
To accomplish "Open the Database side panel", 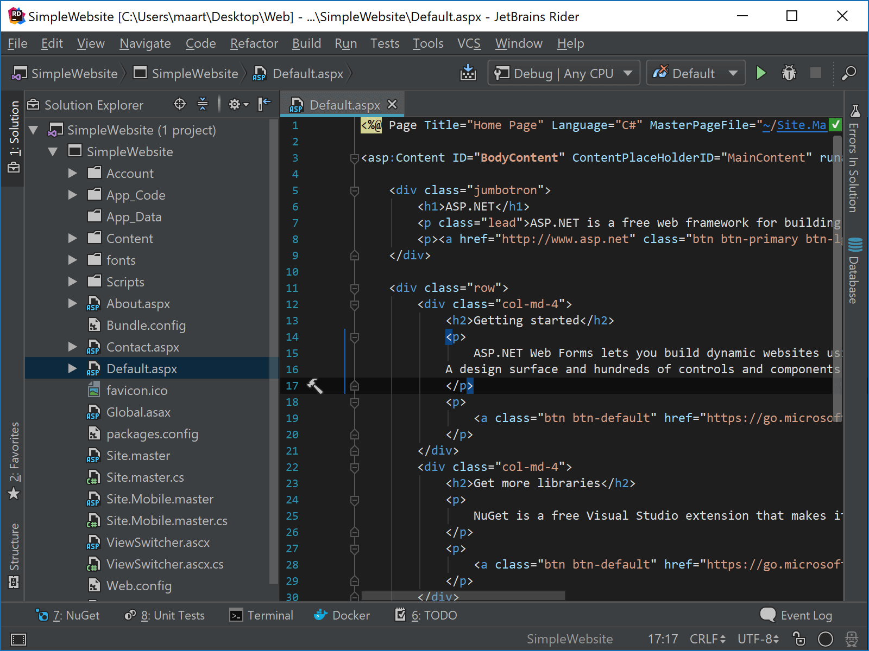I will [x=854, y=270].
